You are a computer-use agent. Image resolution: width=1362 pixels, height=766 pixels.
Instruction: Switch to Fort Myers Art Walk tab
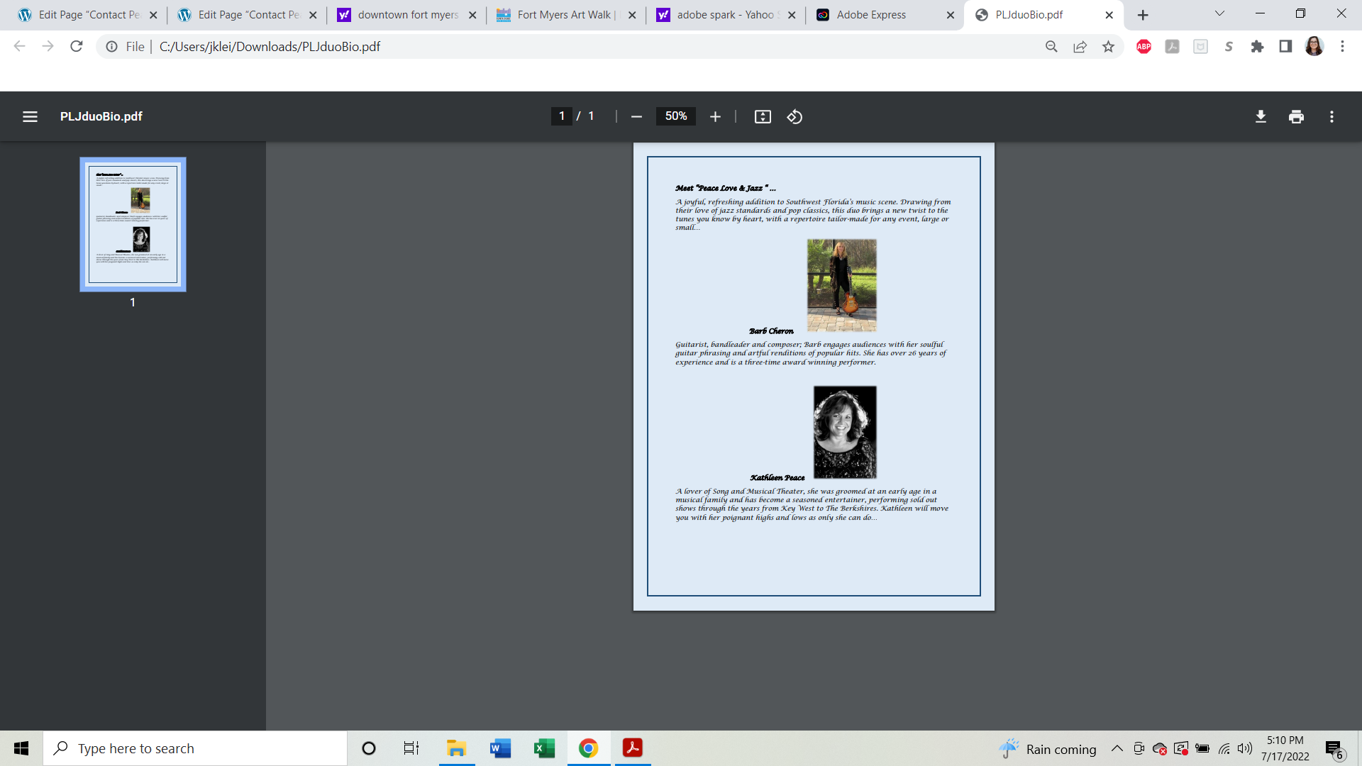pyautogui.click(x=564, y=15)
